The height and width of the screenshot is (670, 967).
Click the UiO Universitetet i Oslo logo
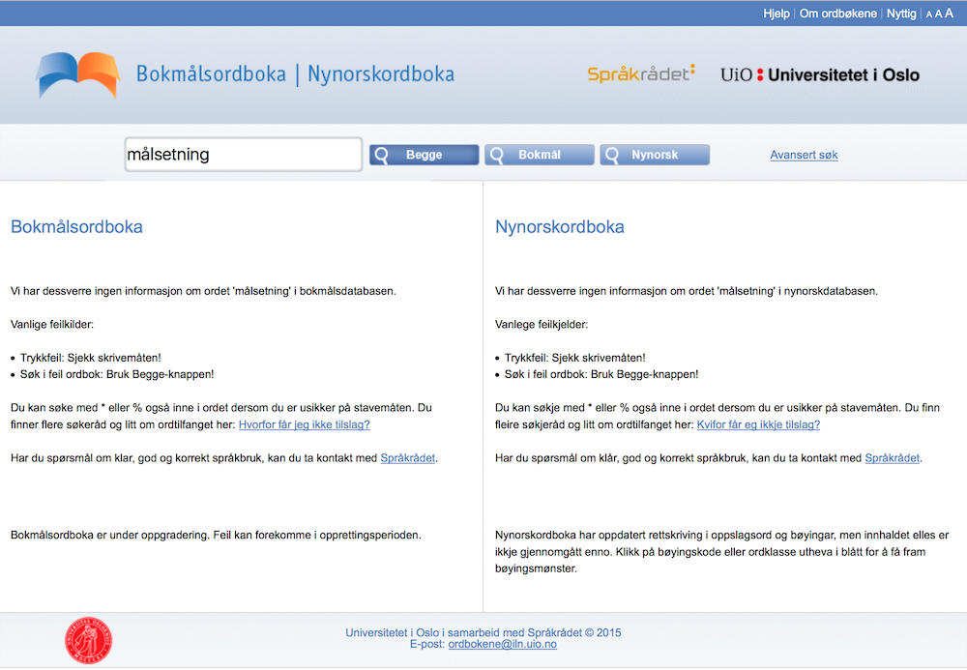point(819,74)
